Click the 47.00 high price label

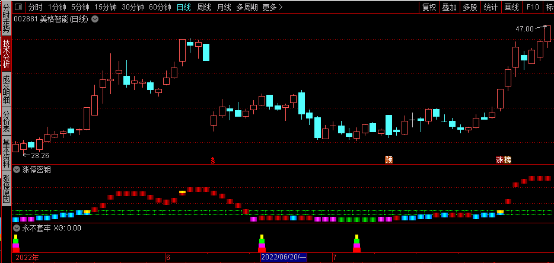(524, 29)
